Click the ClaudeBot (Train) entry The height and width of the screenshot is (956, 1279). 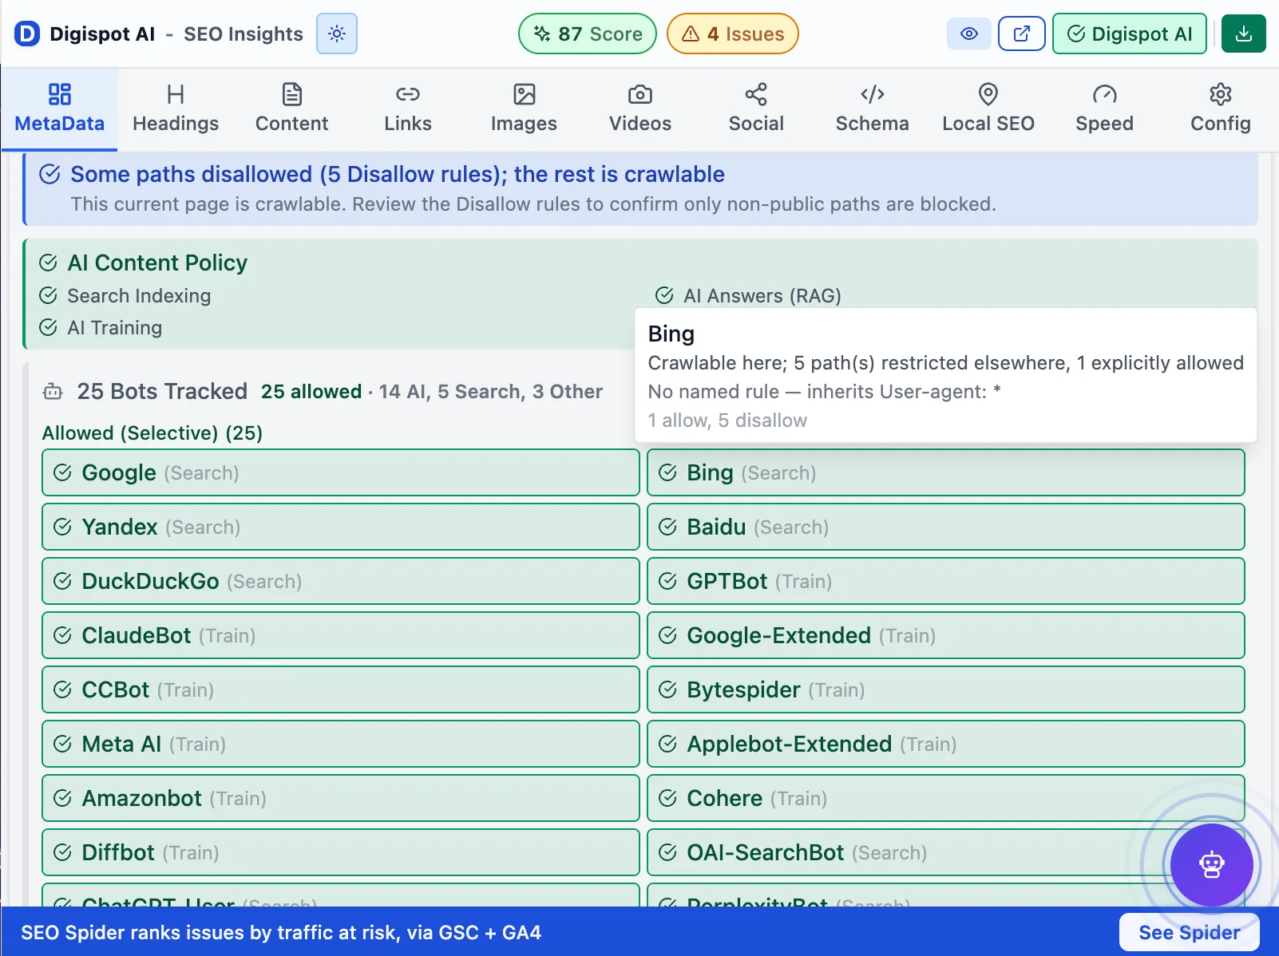(341, 635)
